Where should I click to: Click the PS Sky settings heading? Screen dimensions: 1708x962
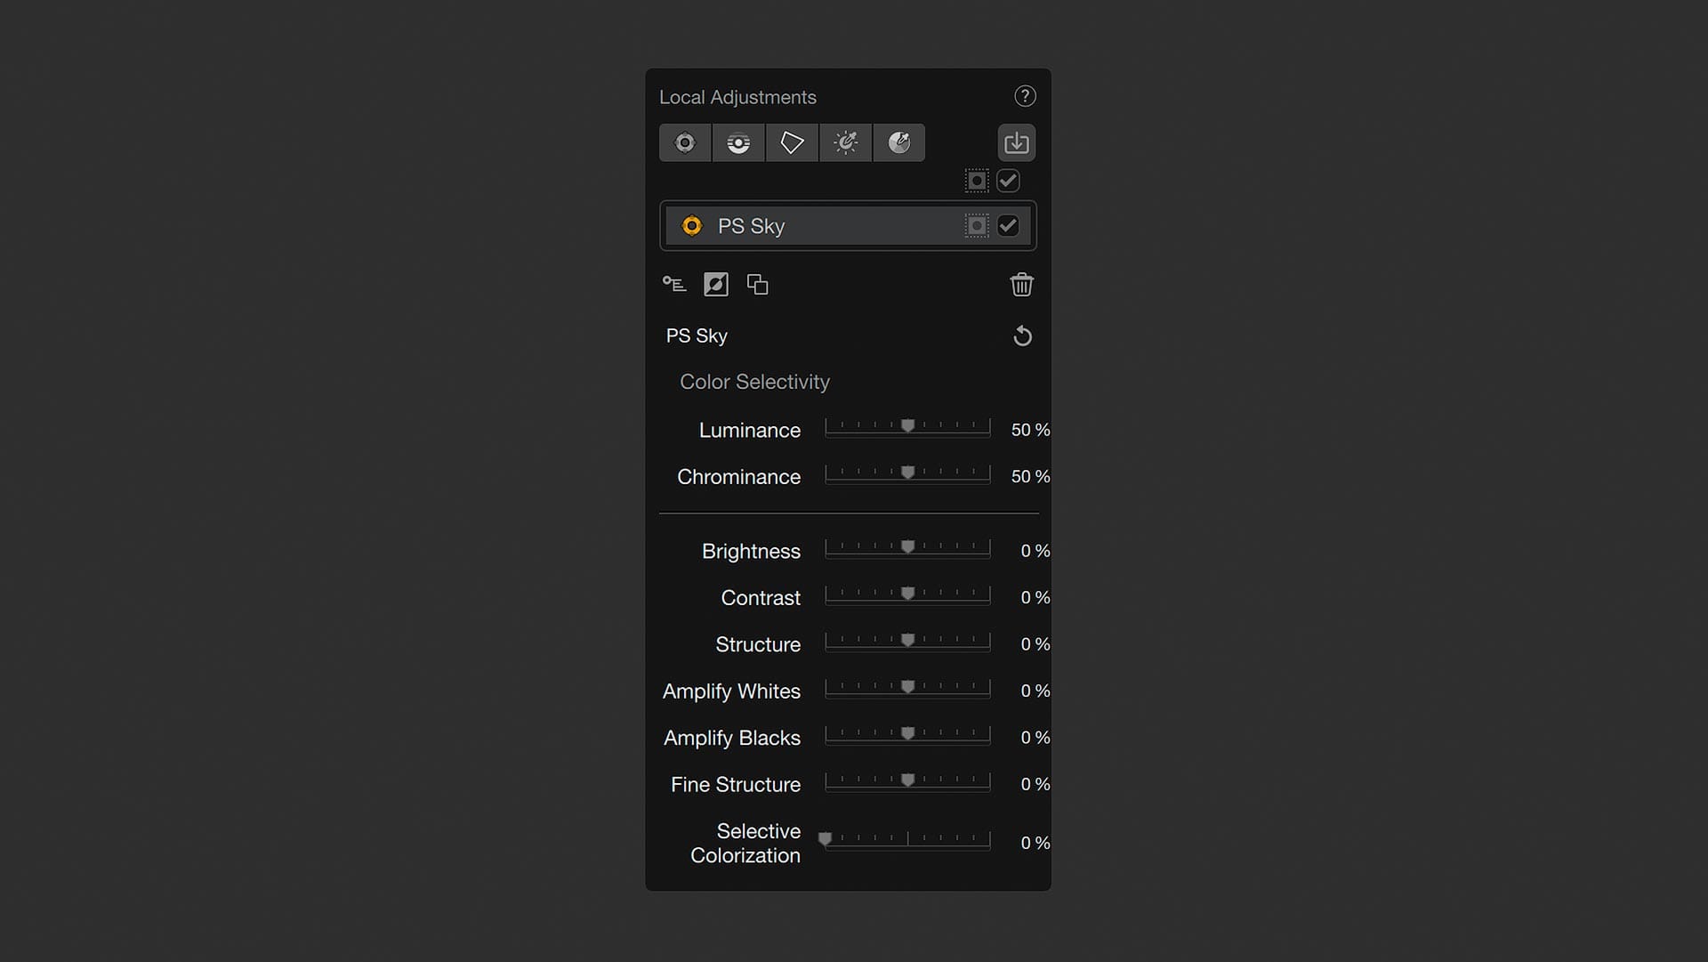[697, 335]
